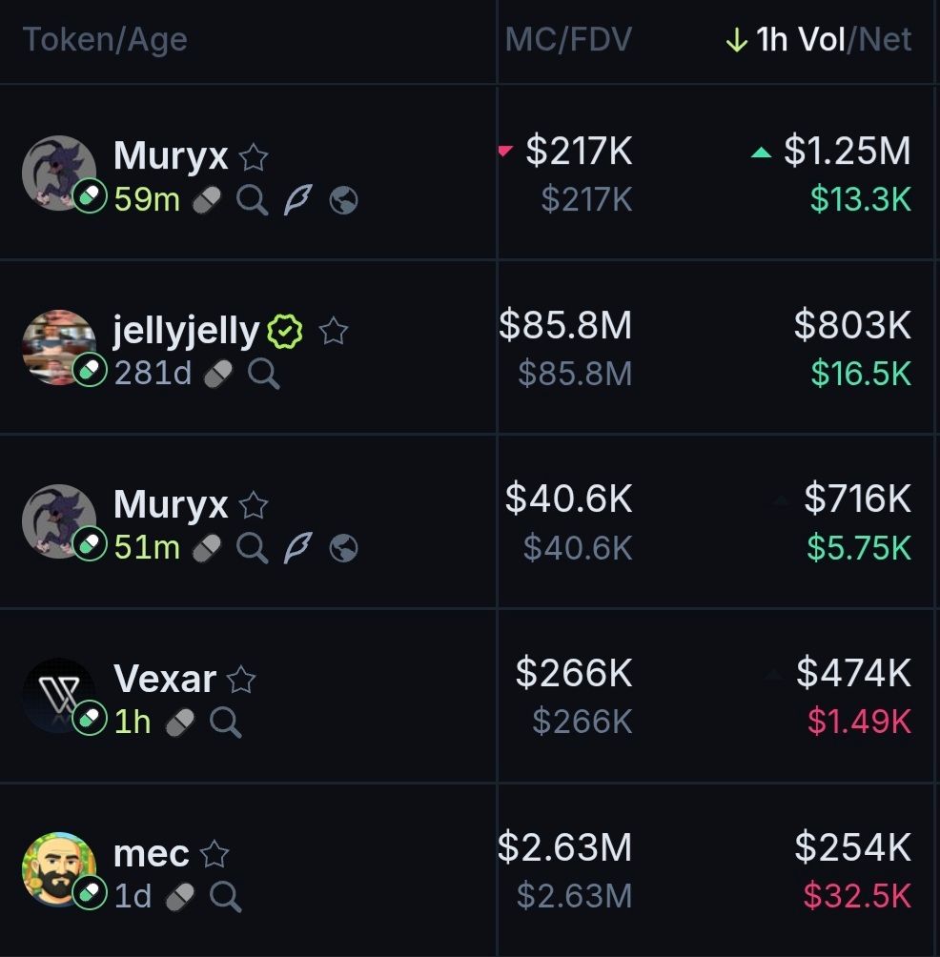Toggle favorite star for jellyjelly
This screenshot has height=957, width=940.
[x=333, y=331]
